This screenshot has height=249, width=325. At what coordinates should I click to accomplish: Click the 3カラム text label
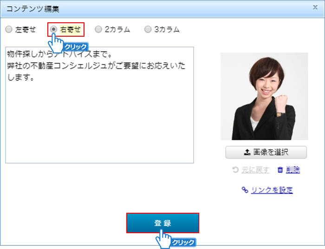tap(167, 30)
